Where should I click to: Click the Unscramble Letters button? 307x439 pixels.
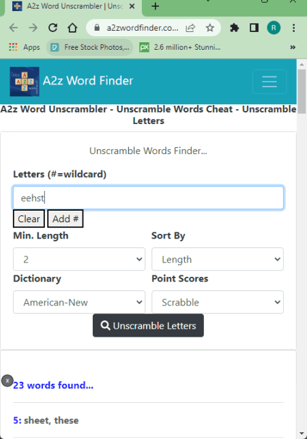click(148, 325)
